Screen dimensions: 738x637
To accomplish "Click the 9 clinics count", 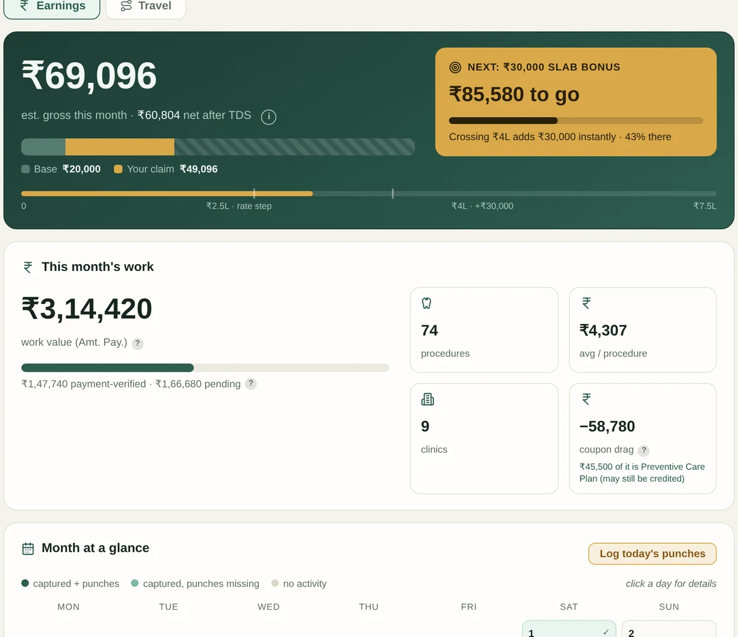I will tap(425, 426).
